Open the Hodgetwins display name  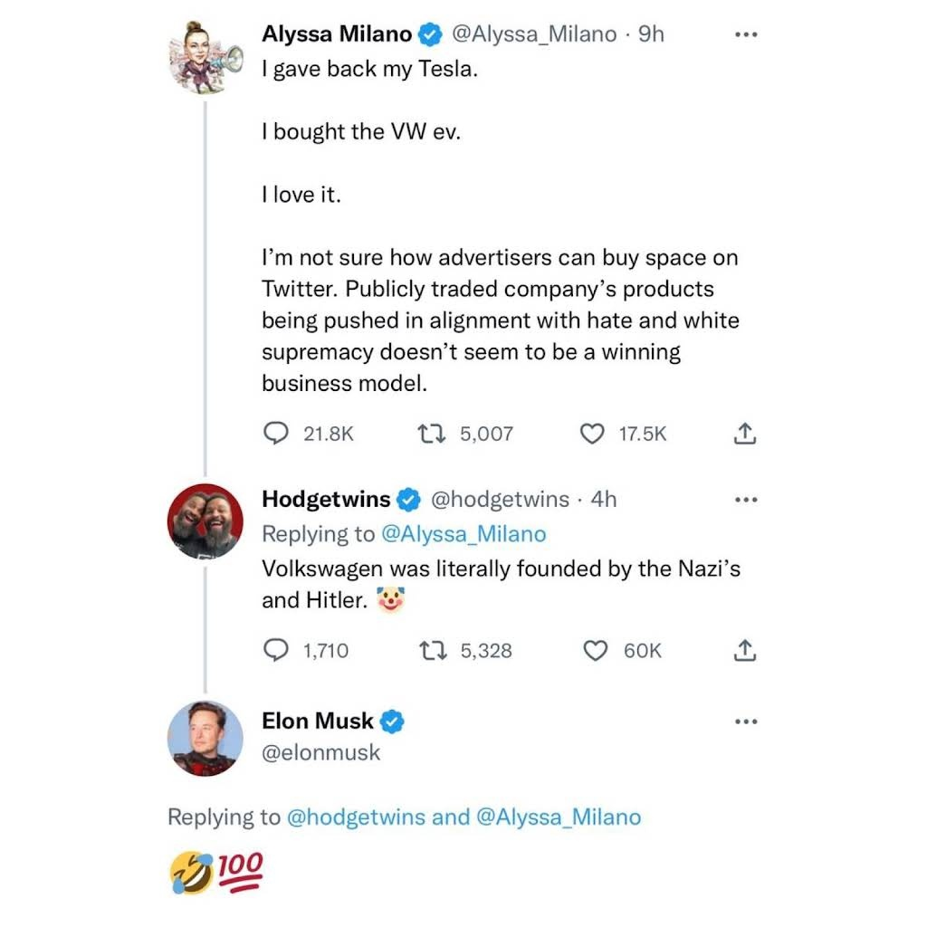[326, 499]
